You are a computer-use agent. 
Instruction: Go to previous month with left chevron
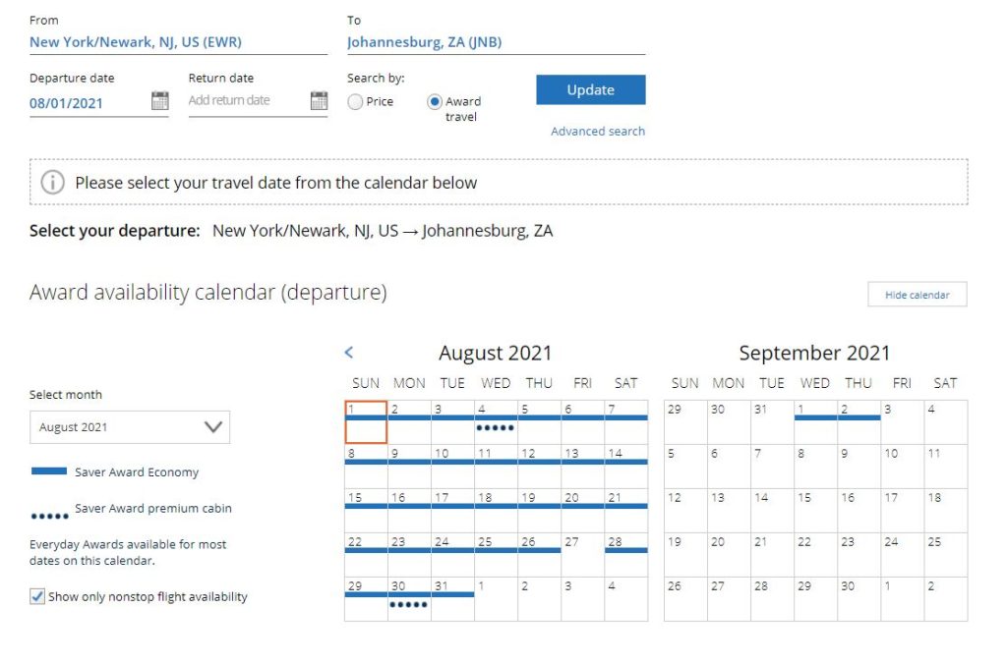click(349, 353)
